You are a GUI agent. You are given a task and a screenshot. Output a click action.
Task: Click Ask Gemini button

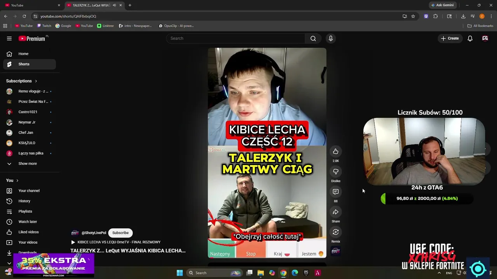point(442,5)
